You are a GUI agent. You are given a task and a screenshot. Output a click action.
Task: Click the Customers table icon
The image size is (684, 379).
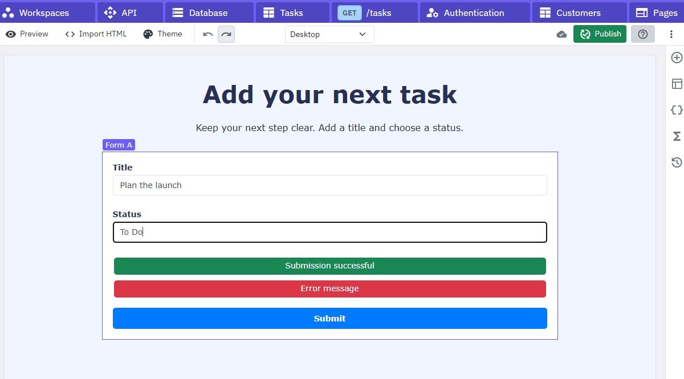545,13
